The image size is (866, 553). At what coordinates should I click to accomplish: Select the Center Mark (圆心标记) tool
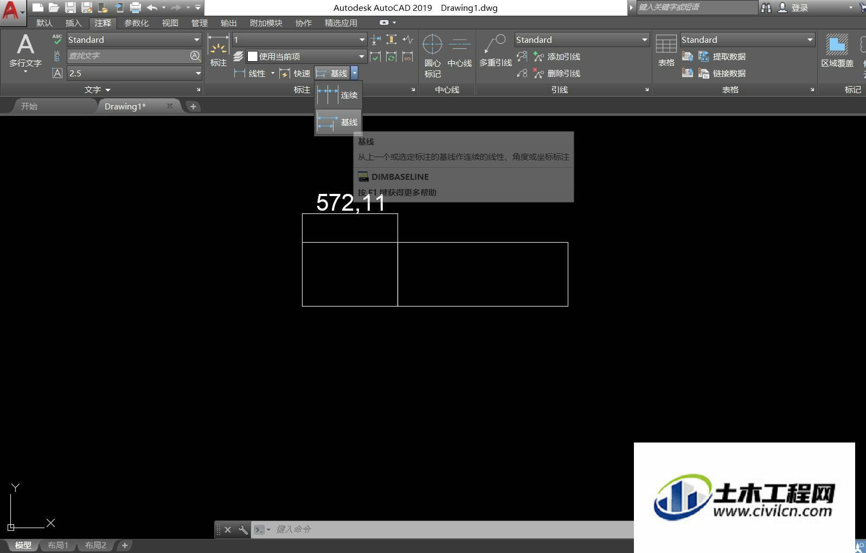click(432, 56)
